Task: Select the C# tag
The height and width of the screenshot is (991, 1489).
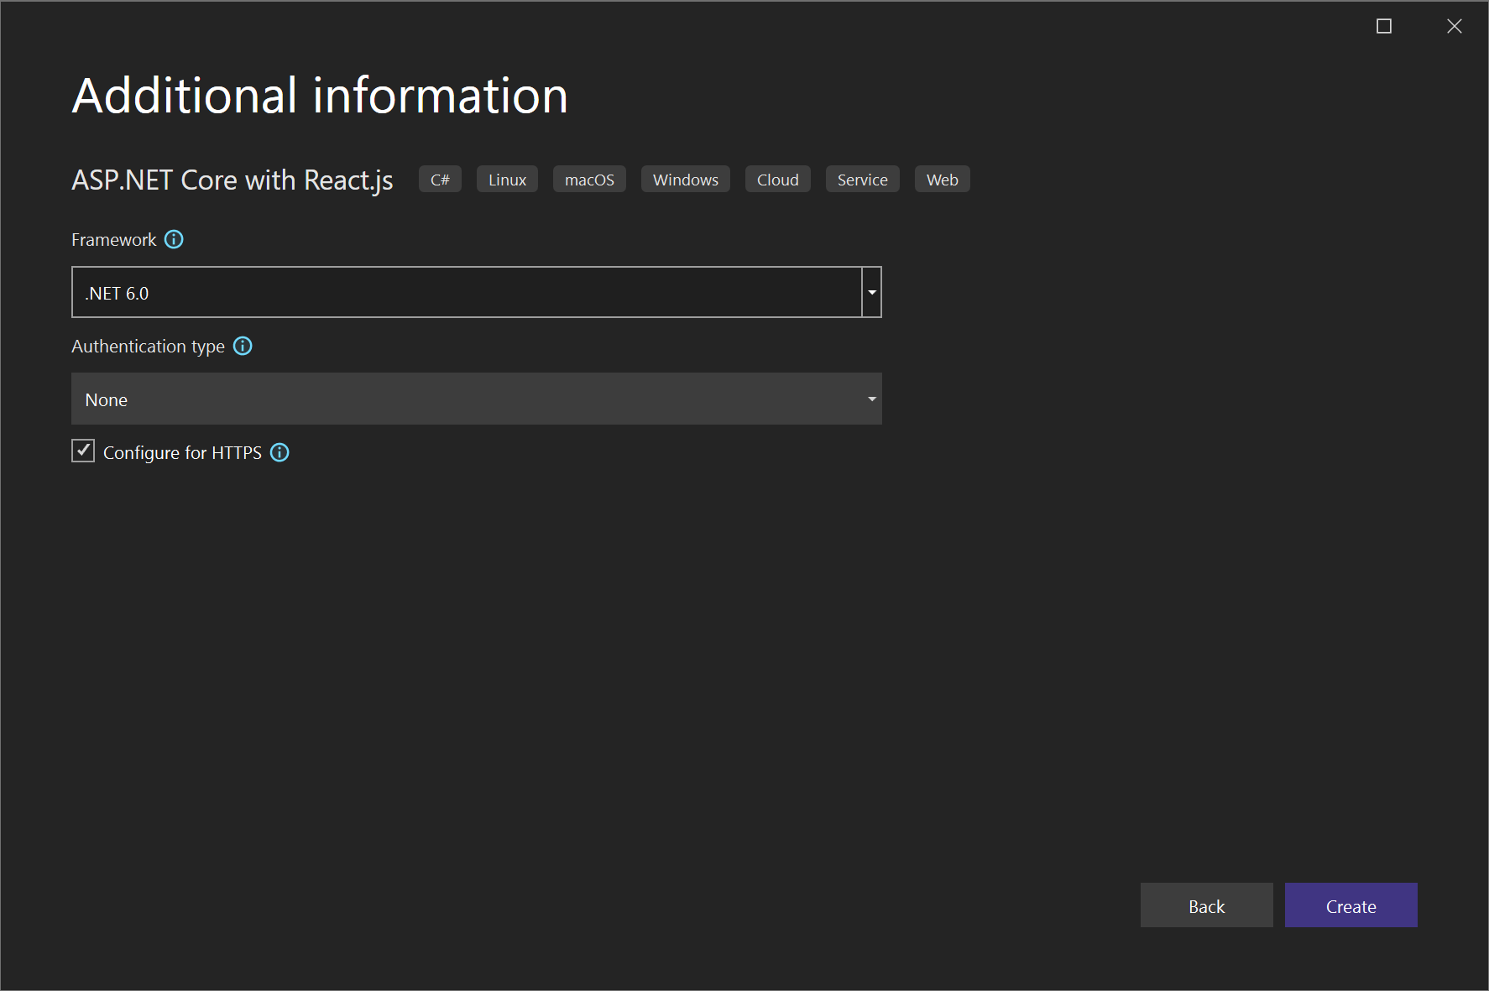Action: (x=440, y=179)
